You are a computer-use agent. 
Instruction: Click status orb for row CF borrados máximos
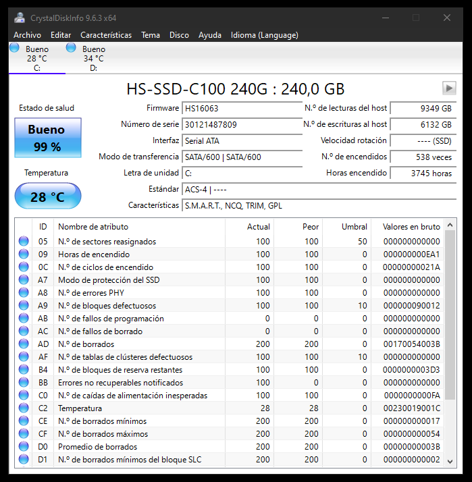[x=24, y=433]
